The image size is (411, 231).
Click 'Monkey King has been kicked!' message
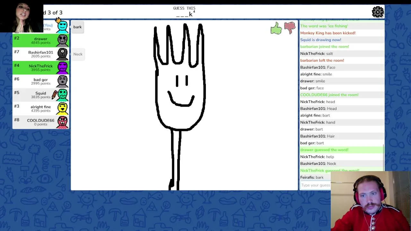point(328,33)
